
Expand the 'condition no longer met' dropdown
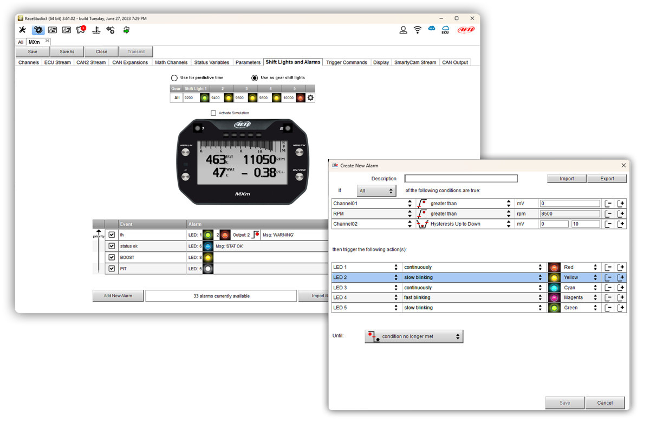click(x=414, y=336)
